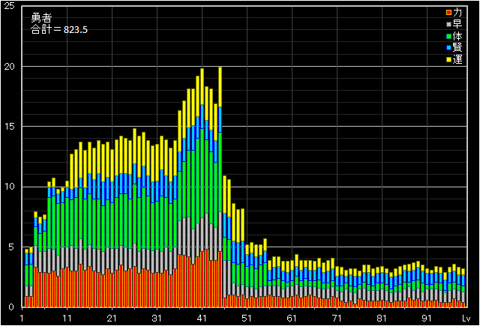Click the red 力 legend swatch
This screenshot has width=480, height=326.
448,13
